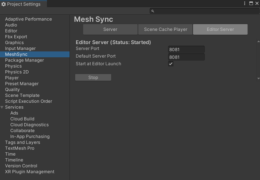Click the magnifier icon in search bar

click(x=153, y=11)
